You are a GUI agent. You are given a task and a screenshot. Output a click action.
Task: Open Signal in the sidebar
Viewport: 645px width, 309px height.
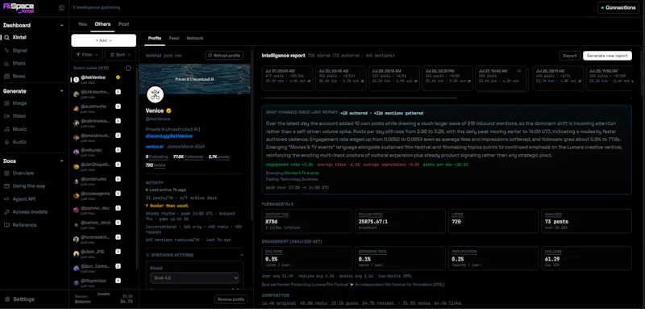tap(19, 51)
